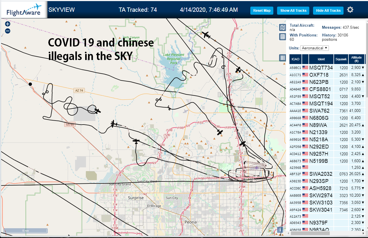368x238 pixels.
Task: Click US flag in the A23968 row
Action: [305, 167]
